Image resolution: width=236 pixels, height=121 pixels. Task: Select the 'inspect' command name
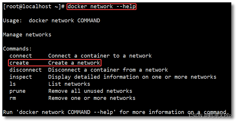[x=21, y=77]
